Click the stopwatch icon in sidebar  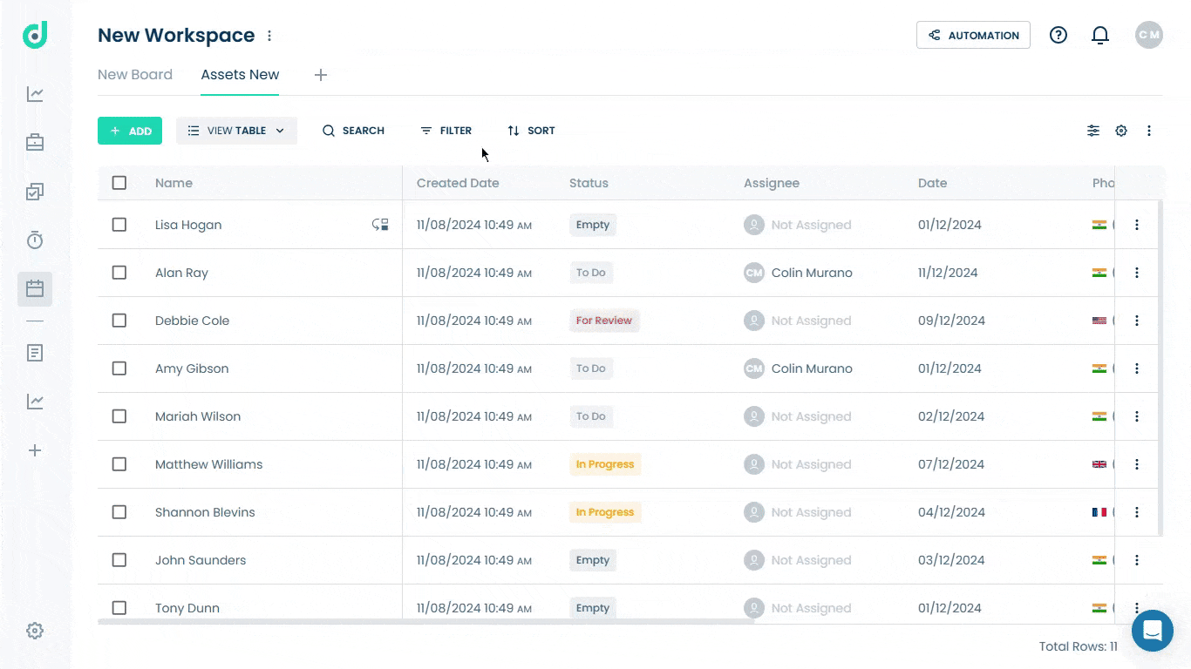coord(35,240)
